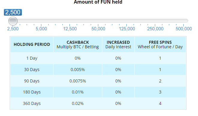This screenshot has height=116, width=198.
Task: Click the 0.02% cashback cell
Action: [x=78, y=103]
